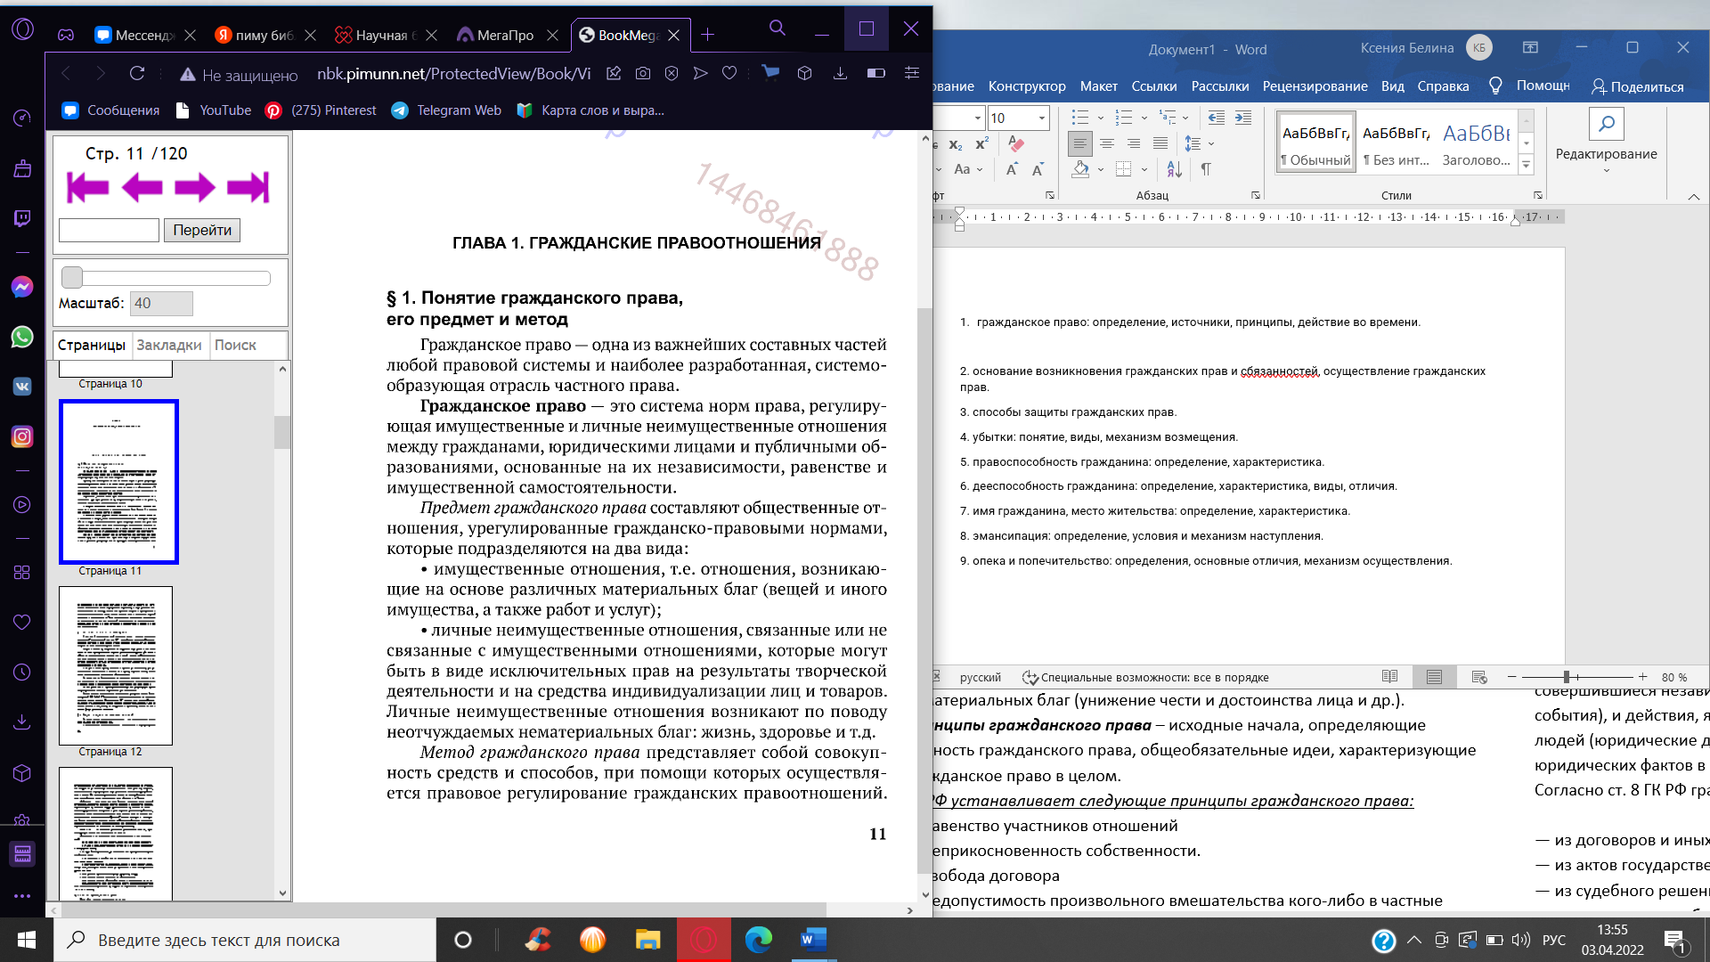Image resolution: width=1710 pixels, height=962 pixels.
Task: Open (275) Pinterest bookmark
Action: [321, 110]
